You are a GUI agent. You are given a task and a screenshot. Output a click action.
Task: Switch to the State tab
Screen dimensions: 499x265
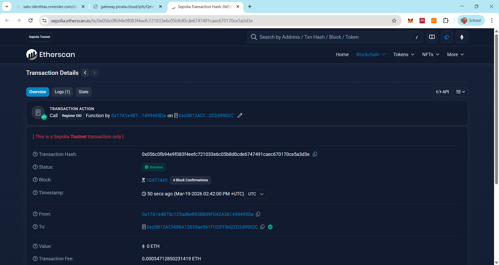pyautogui.click(x=83, y=92)
